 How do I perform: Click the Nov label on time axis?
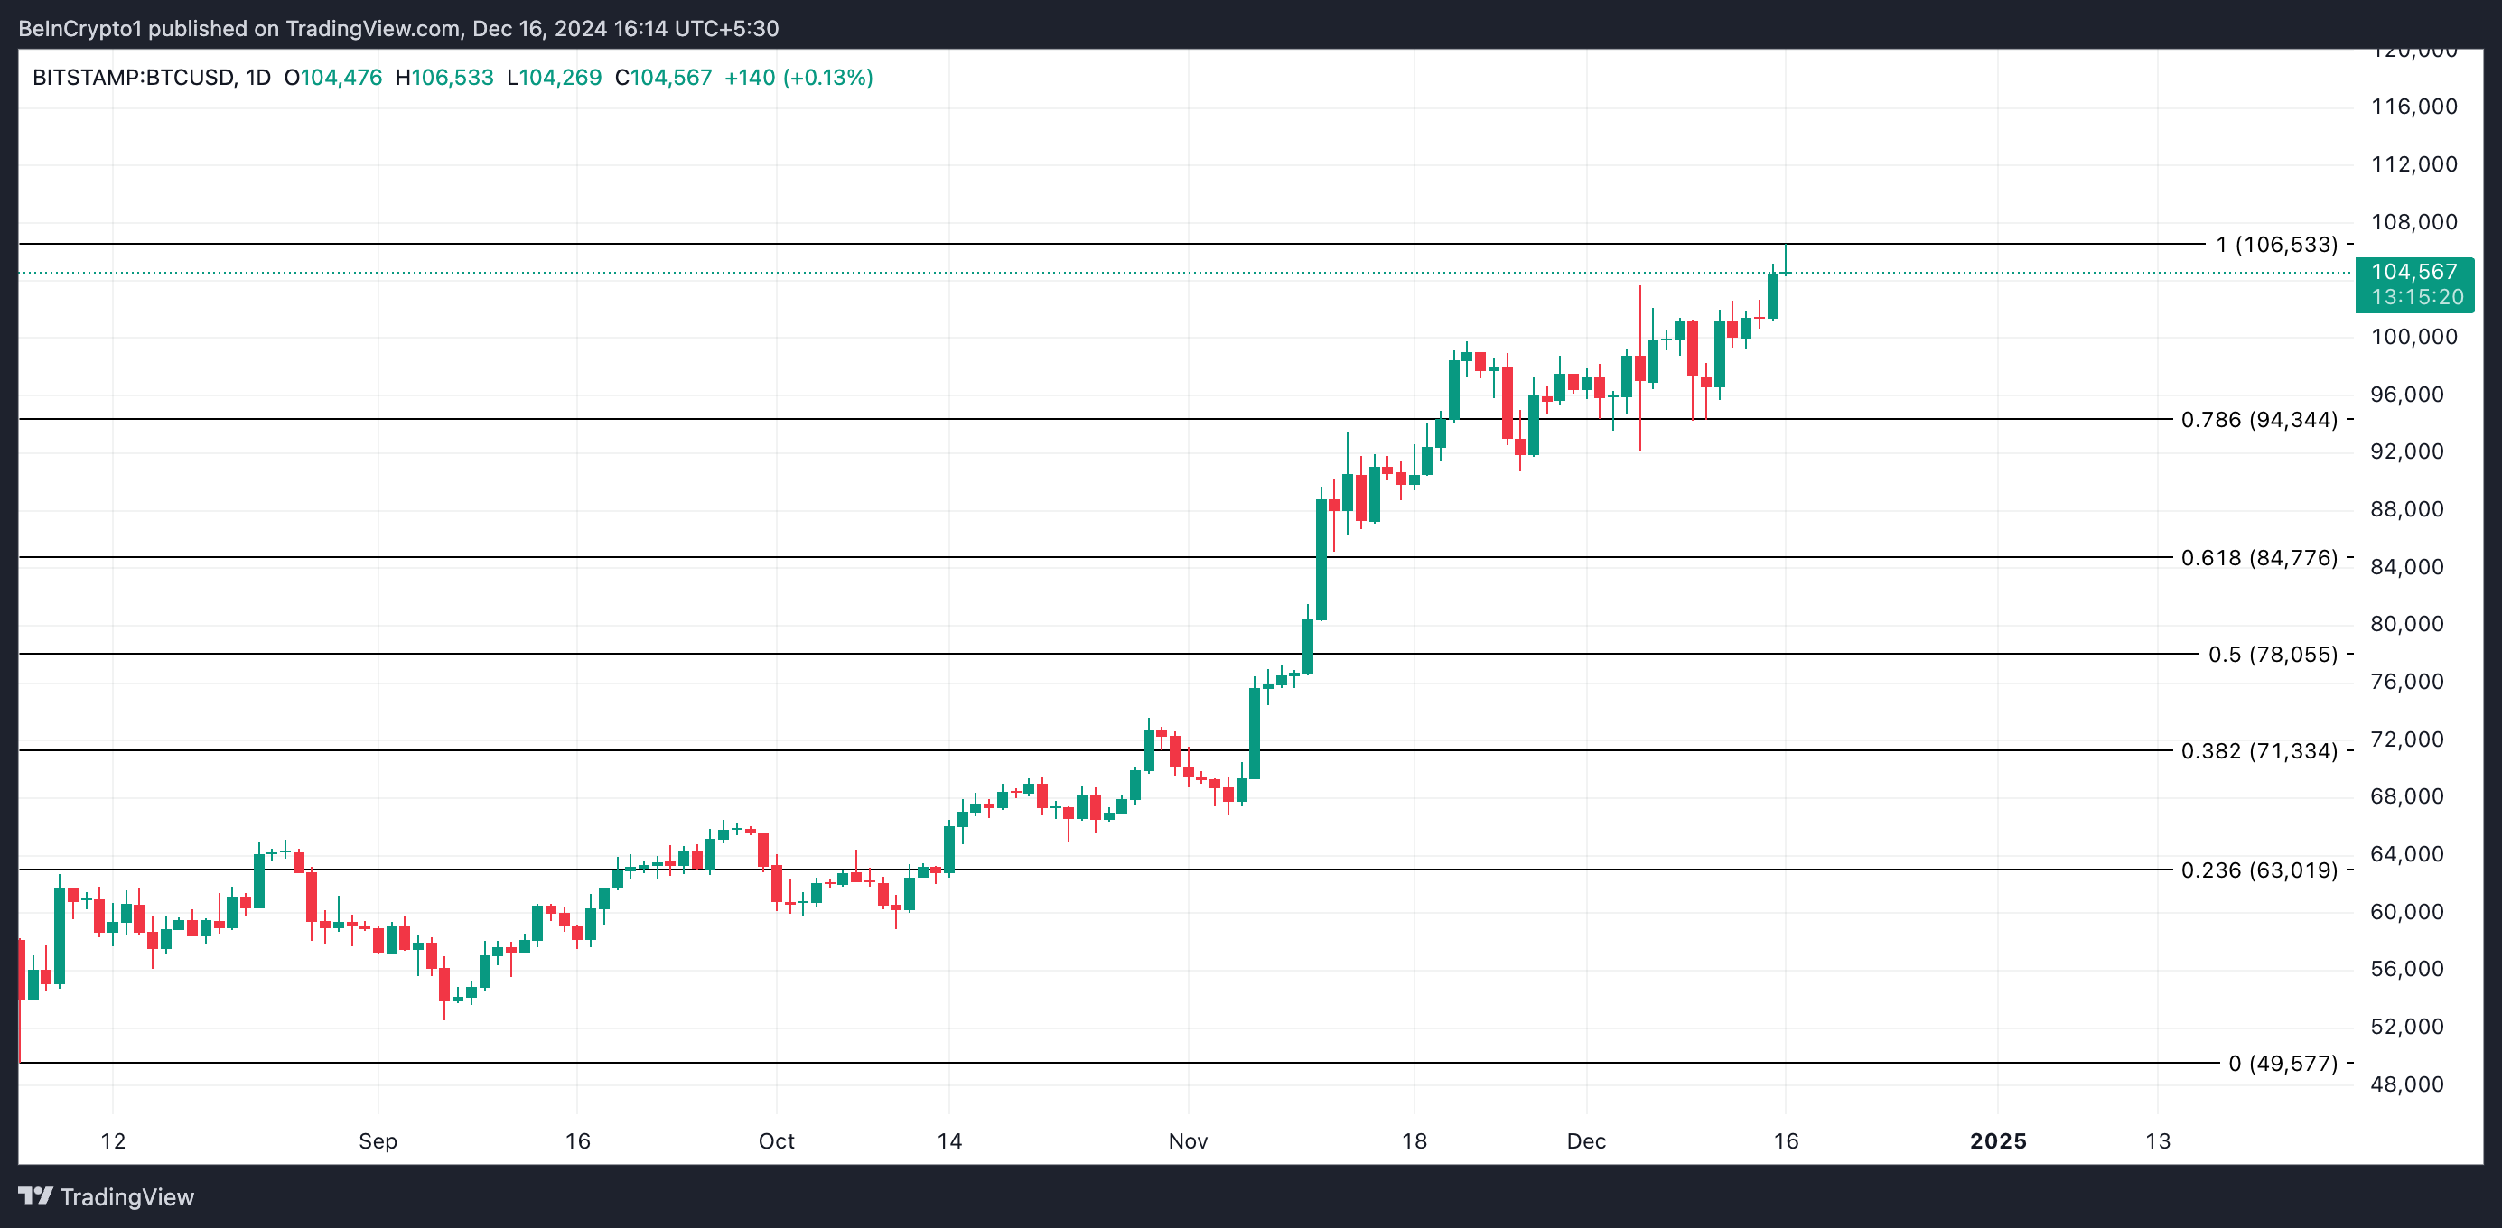tap(1187, 1140)
